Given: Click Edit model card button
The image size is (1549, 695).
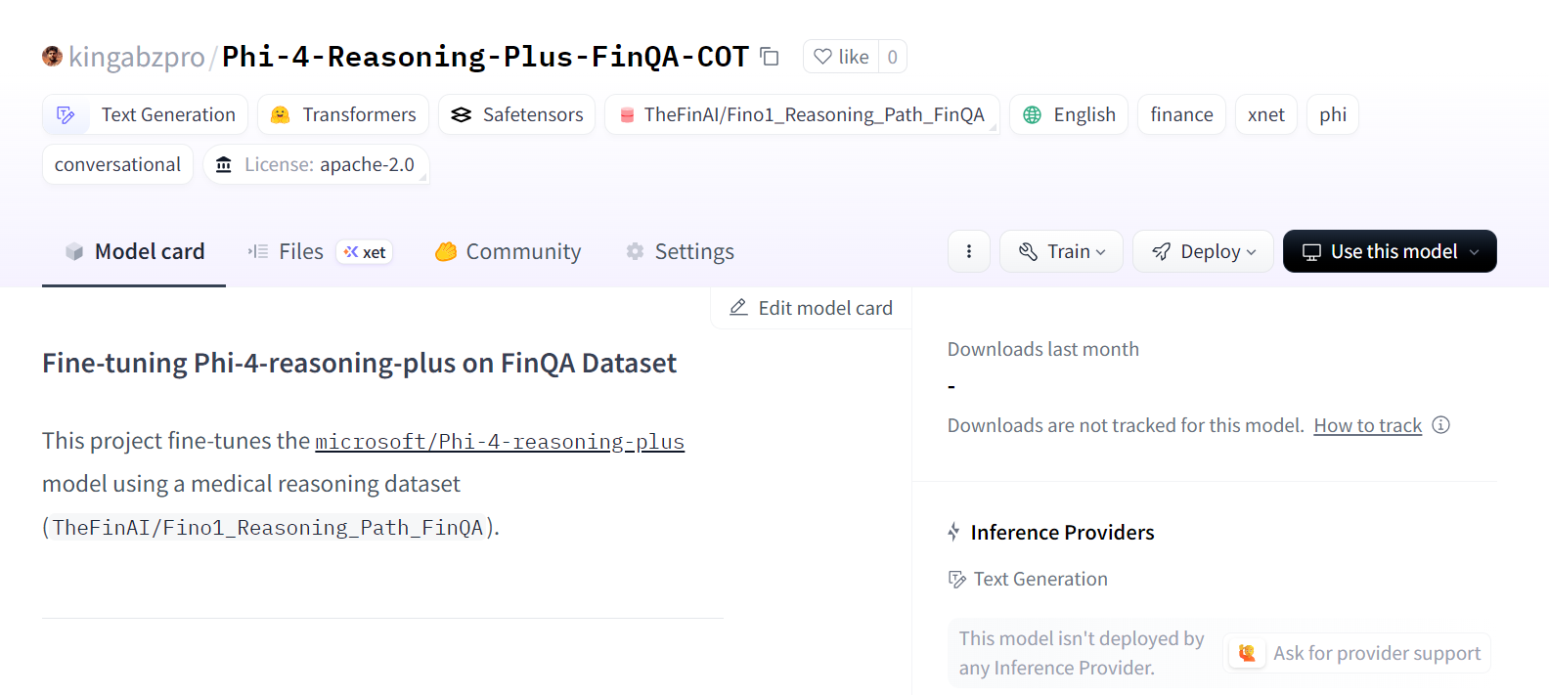Looking at the screenshot, I should click(x=812, y=308).
